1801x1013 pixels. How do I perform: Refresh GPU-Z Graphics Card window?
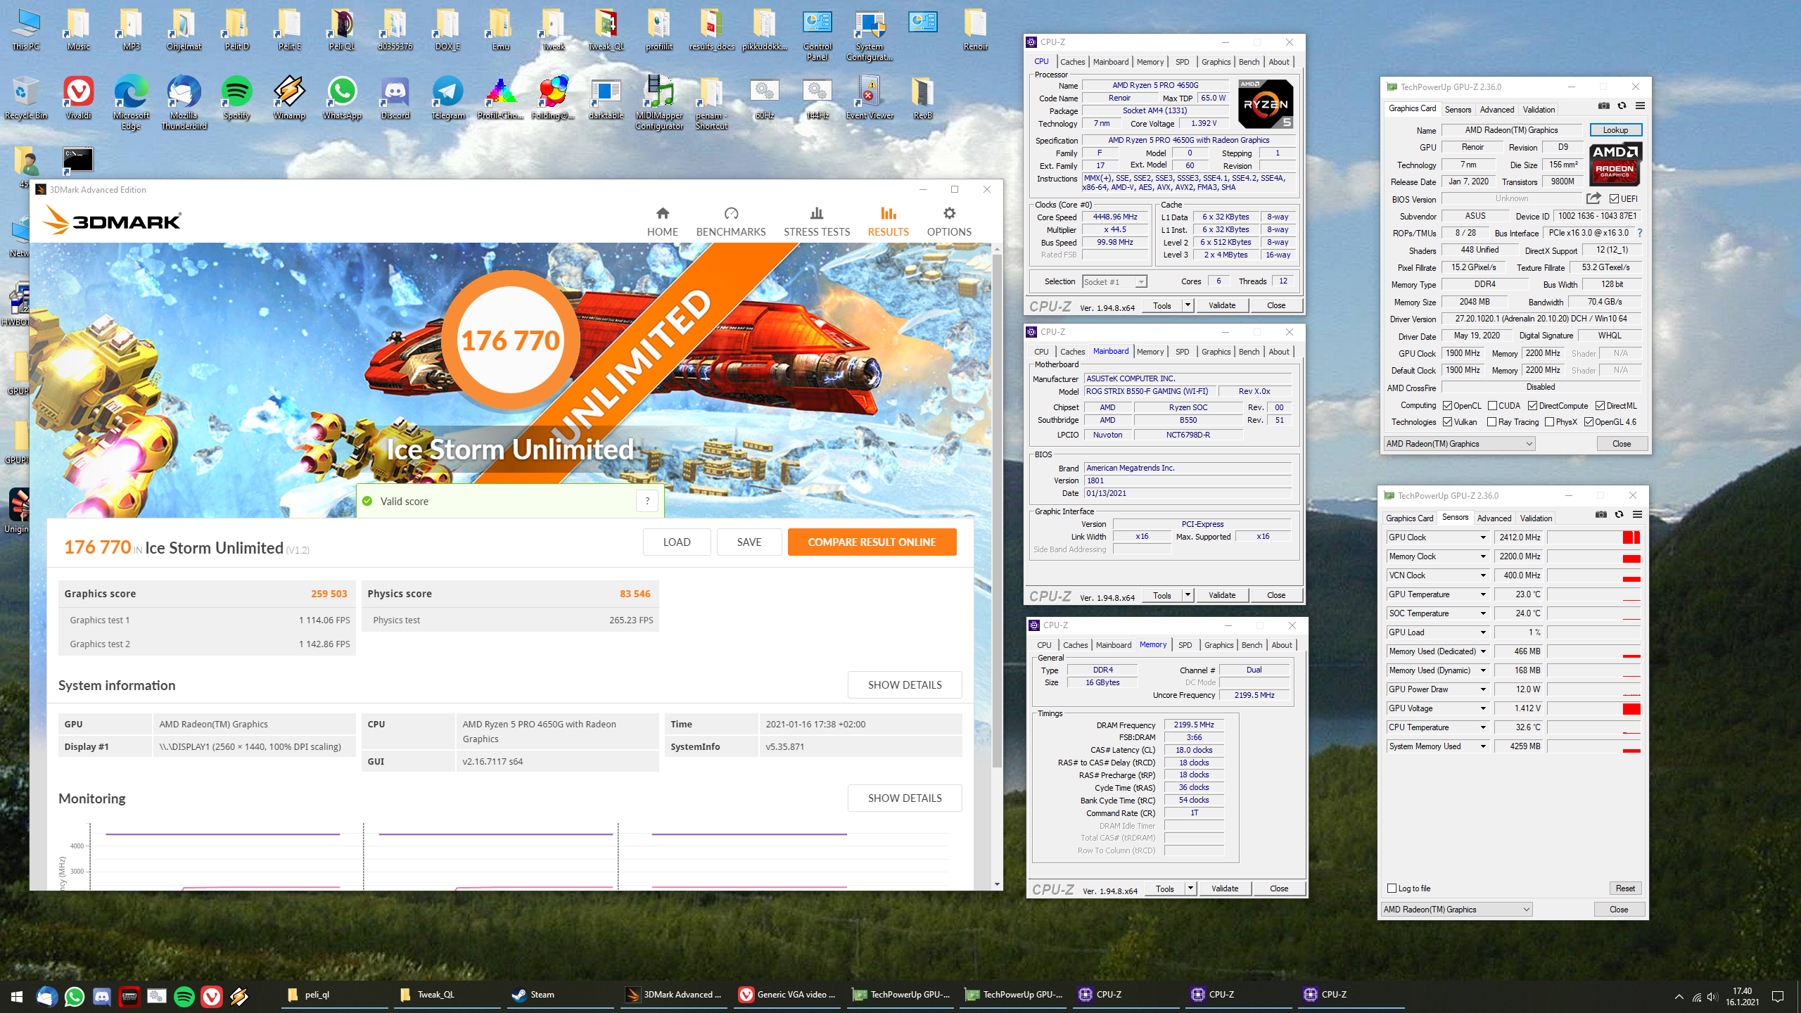coord(1622,106)
